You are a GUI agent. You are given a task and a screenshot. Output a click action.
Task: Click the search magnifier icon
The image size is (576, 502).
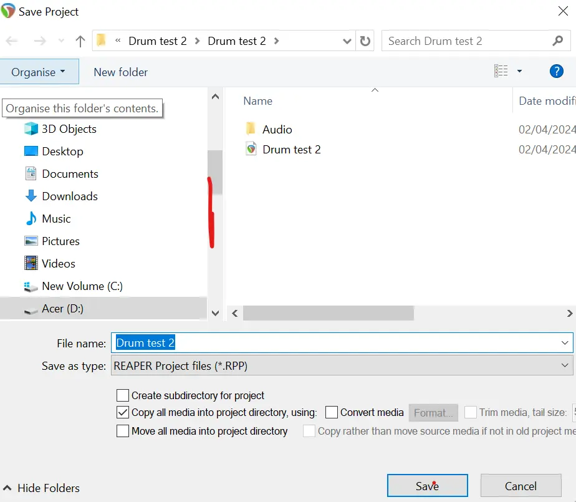pos(557,41)
